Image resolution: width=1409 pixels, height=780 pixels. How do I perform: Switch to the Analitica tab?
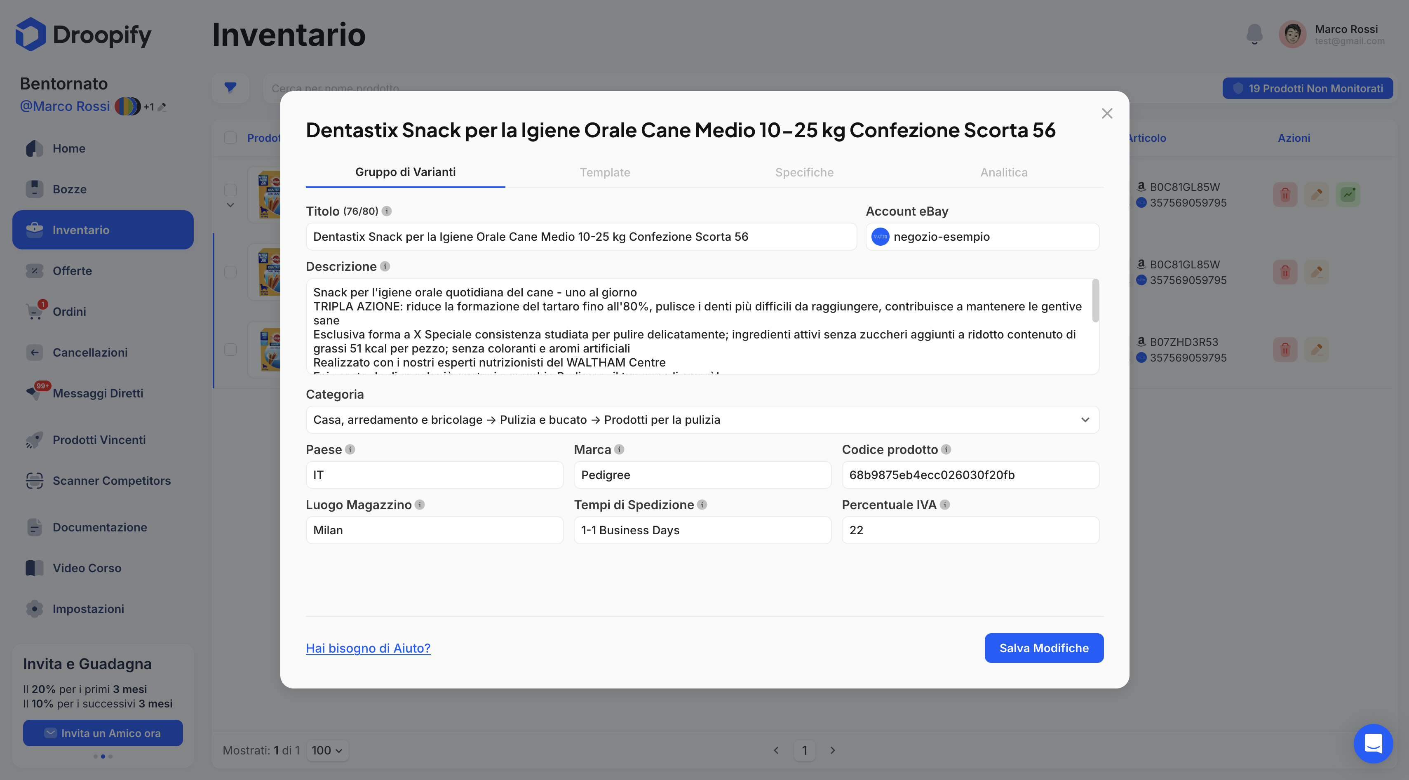pyautogui.click(x=1004, y=172)
